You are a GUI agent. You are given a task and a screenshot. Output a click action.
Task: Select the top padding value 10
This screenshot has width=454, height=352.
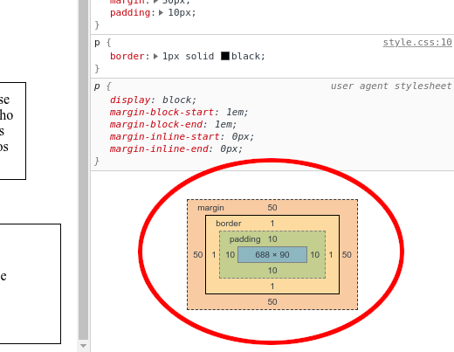pos(272,239)
